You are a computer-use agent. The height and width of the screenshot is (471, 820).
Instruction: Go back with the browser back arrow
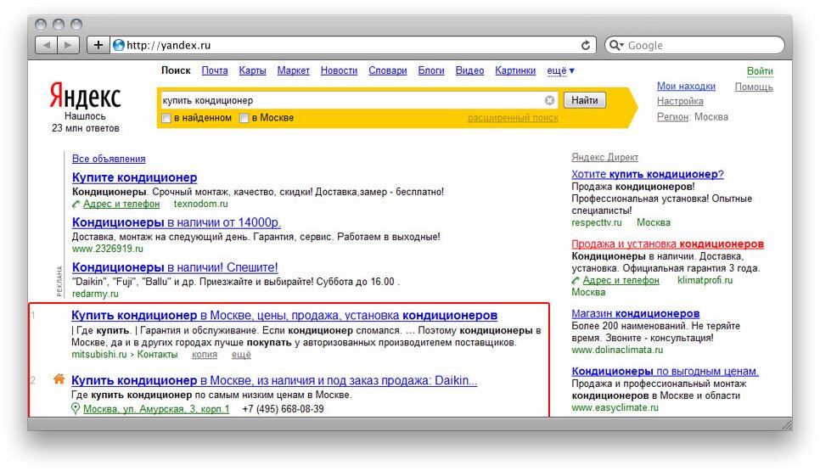[47, 45]
